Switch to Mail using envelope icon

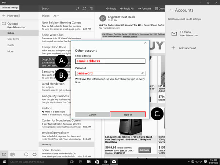coord(4,154)
